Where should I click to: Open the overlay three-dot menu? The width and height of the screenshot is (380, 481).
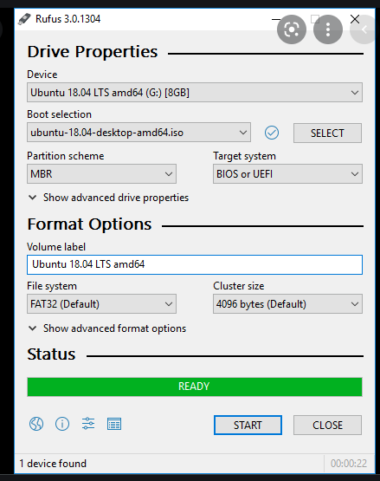[328, 29]
